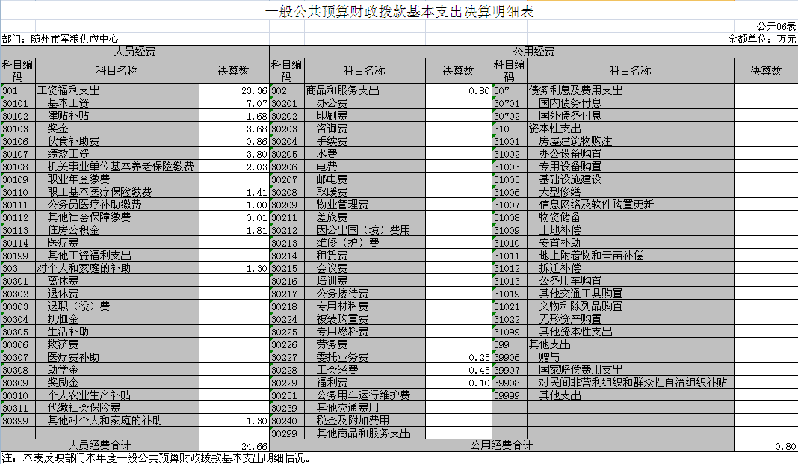
Task: Select the 人员经费合计 cell
Action: click(100, 445)
